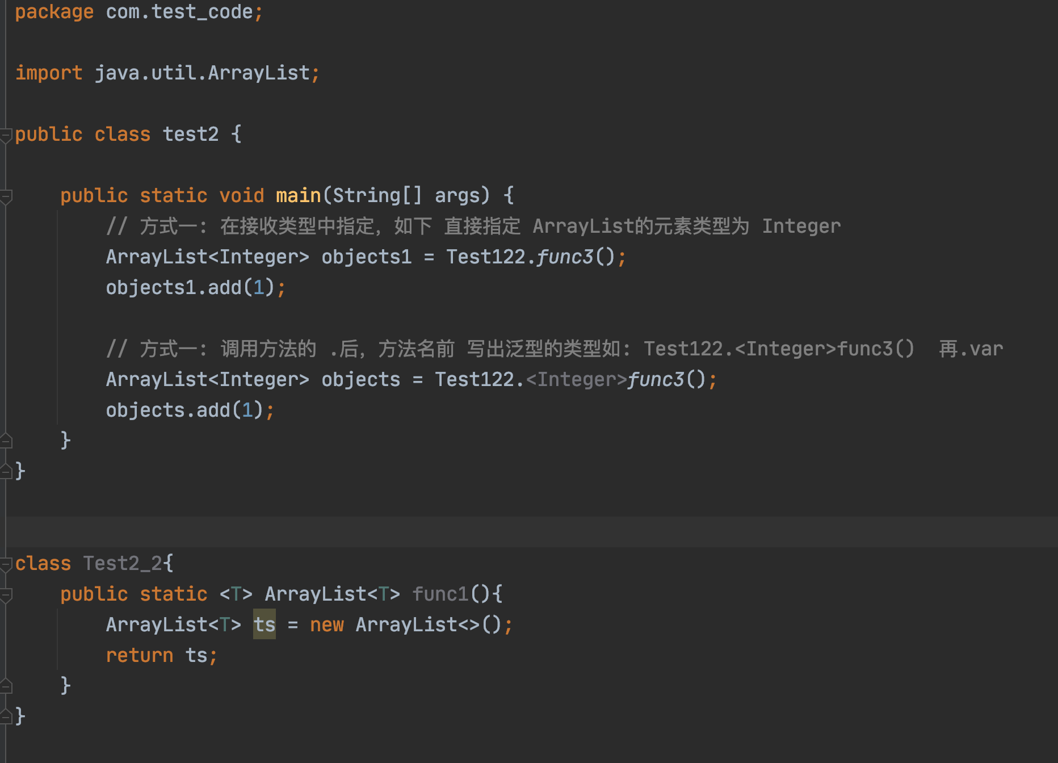The image size is (1058, 763).
Task: Click the main method name
Action: [299, 195]
